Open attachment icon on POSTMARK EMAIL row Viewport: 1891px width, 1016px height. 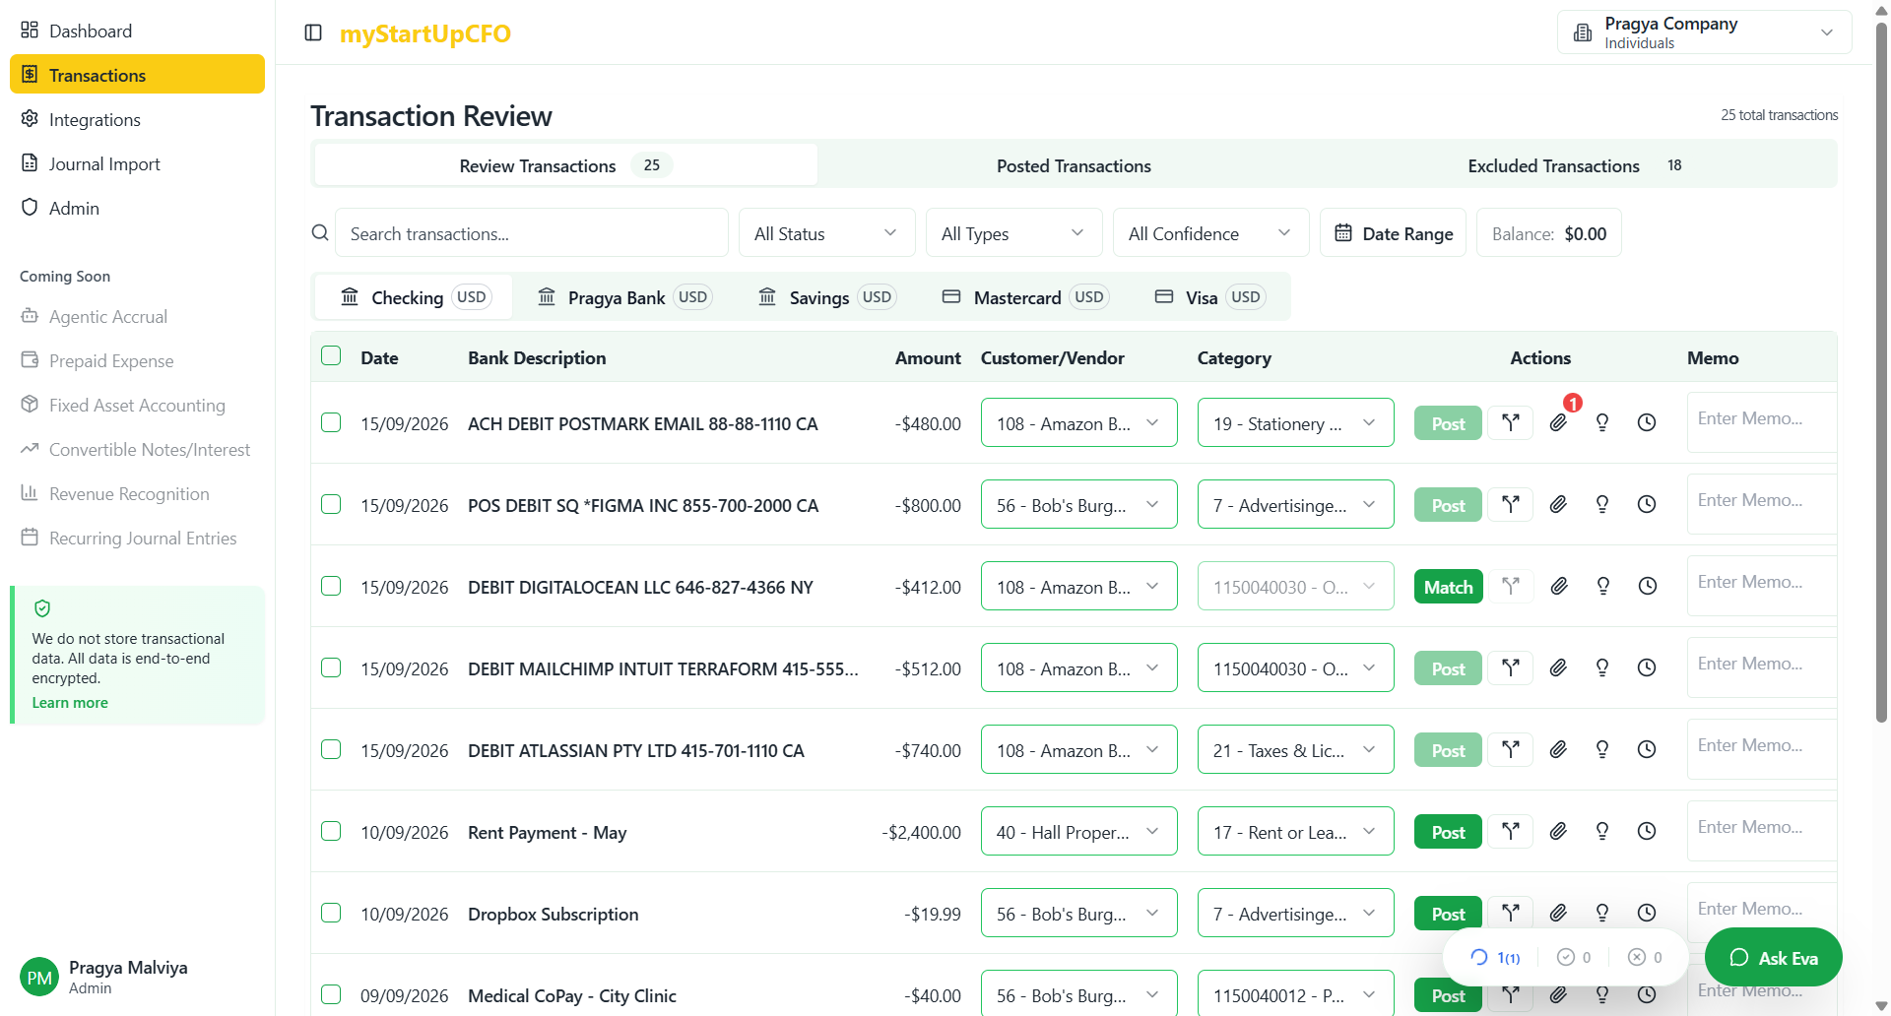click(1558, 423)
